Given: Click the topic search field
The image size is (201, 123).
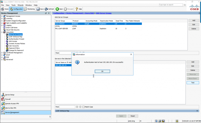Looking at the screenshot, I should (171, 5).
